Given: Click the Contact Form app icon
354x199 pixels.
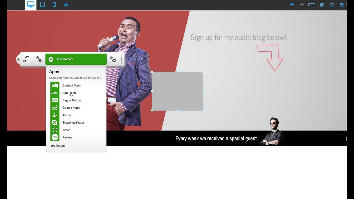Looking at the screenshot, I should coord(55,85).
